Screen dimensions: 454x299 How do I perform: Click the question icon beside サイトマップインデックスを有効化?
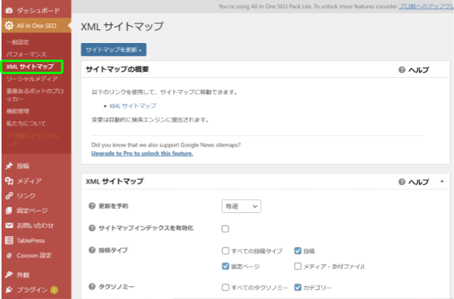click(92, 228)
